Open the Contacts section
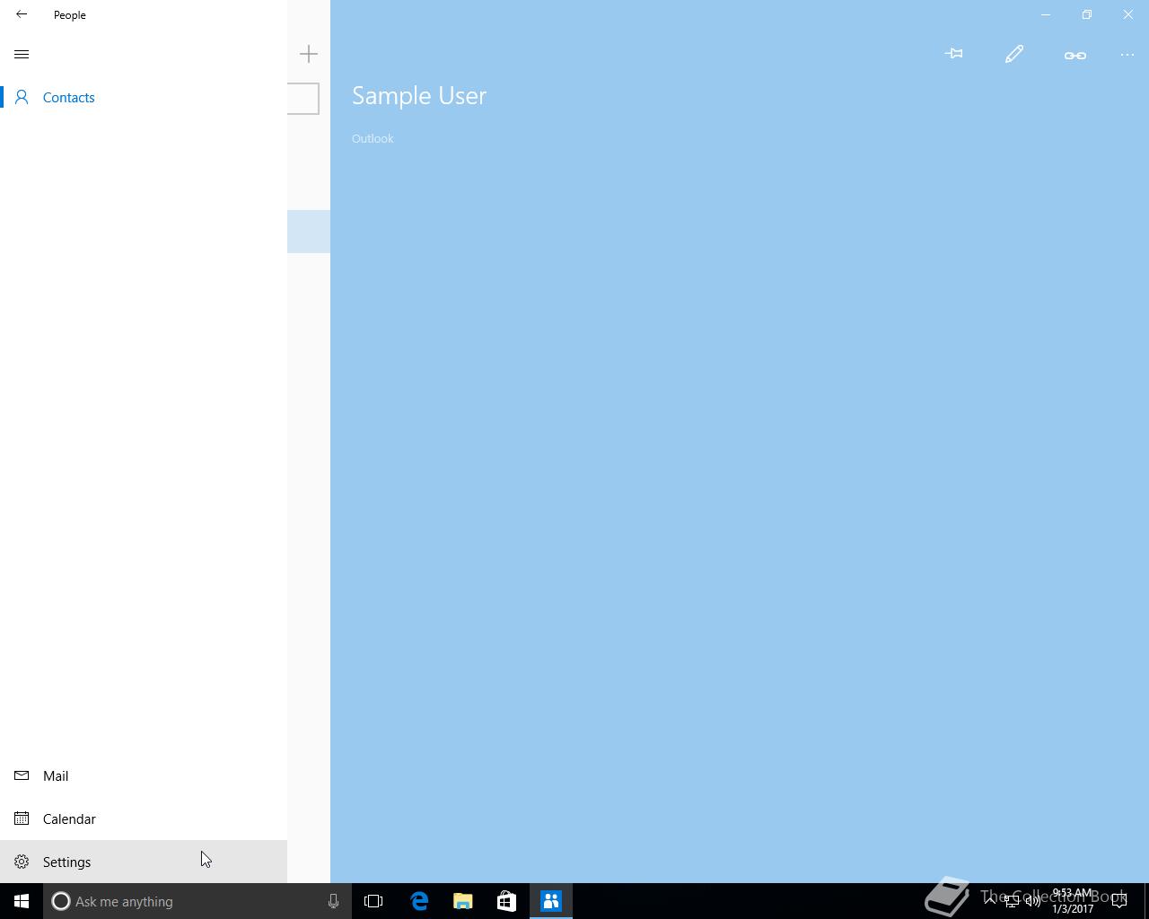 point(144,97)
